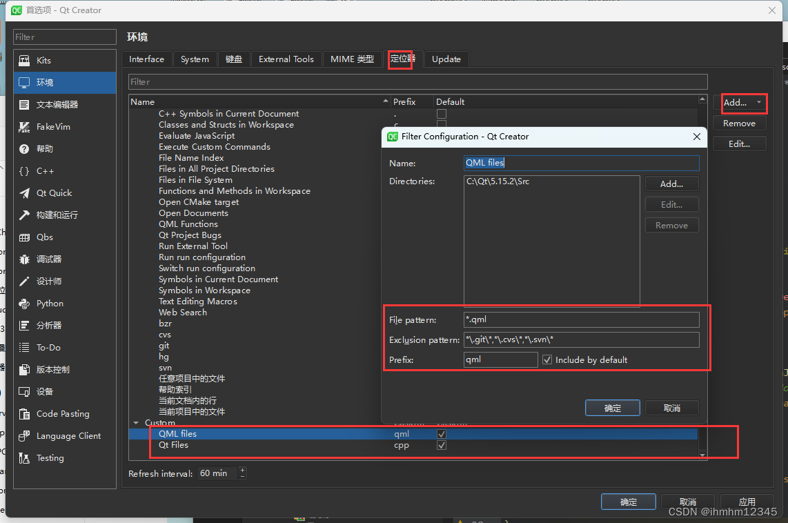Toggle the Include by default checkbox
788x523 pixels.
pyautogui.click(x=547, y=359)
